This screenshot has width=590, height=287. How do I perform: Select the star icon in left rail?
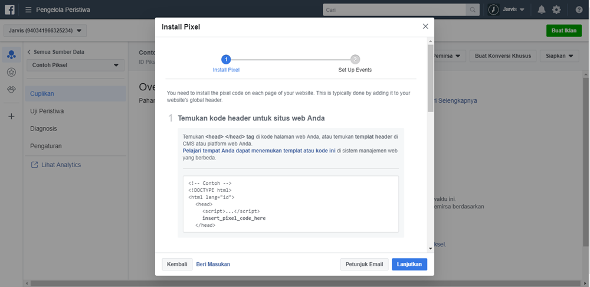coord(11,72)
